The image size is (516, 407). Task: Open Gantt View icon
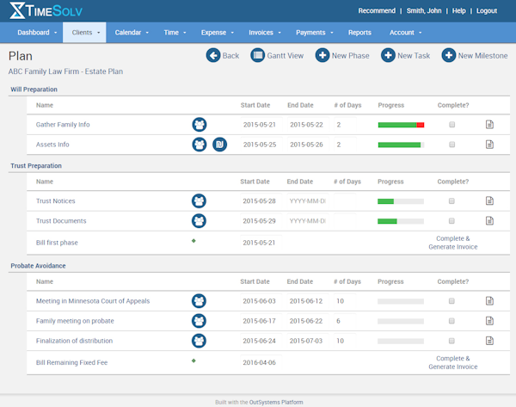(x=257, y=55)
